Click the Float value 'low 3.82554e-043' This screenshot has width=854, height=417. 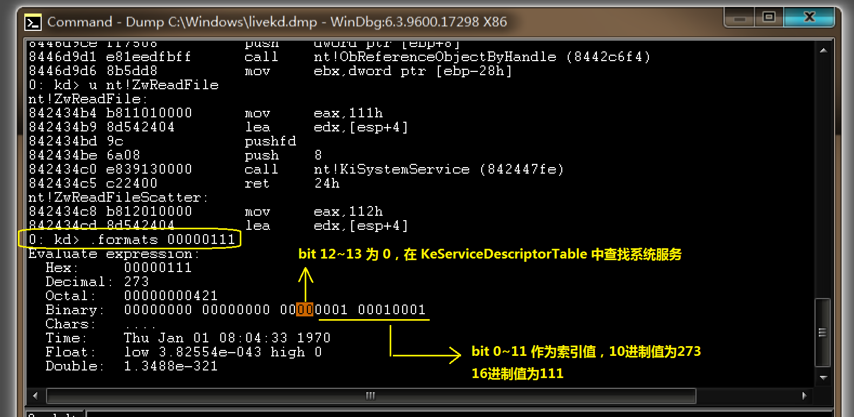[193, 352]
